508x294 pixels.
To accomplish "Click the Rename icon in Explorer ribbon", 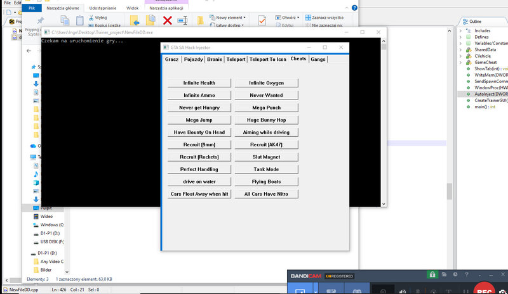I will pos(183,21).
